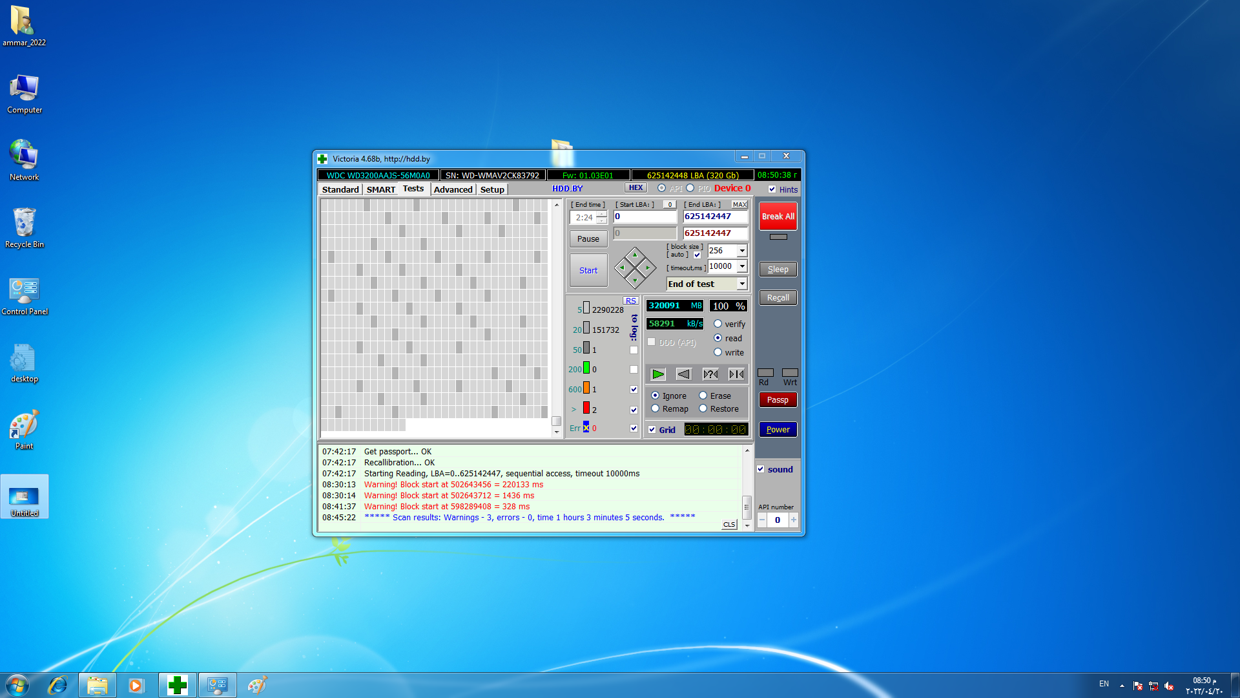Enable to-log checkbox for 50 ms blocks
Image resolution: width=1240 pixels, height=698 pixels.
click(634, 350)
